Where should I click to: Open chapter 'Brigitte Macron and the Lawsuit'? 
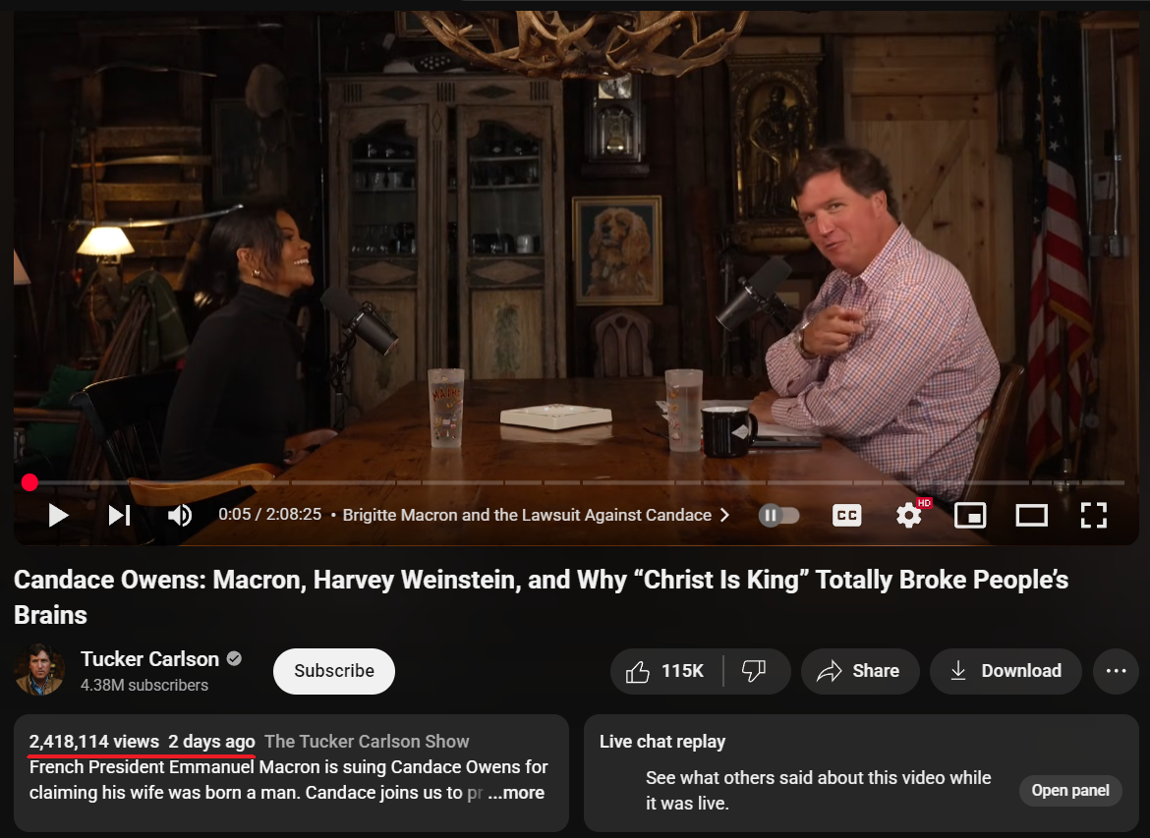[x=536, y=515]
